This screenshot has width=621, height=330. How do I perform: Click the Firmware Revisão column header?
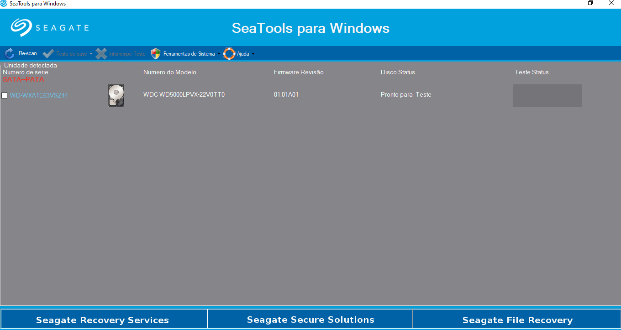pyautogui.click(x=299, y=72)
